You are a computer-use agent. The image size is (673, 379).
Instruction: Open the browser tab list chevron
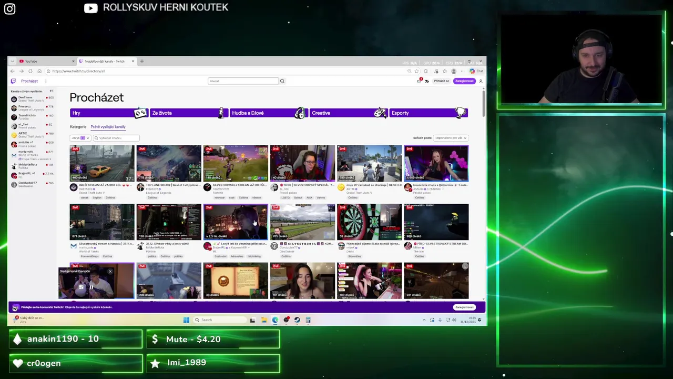coord(13,61)
